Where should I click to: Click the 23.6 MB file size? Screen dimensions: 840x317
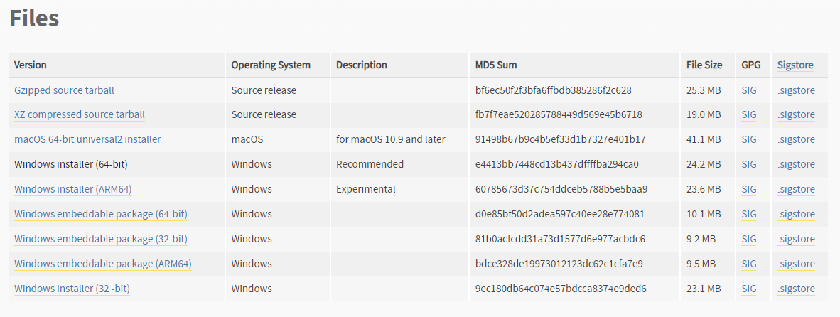point(704,189)
